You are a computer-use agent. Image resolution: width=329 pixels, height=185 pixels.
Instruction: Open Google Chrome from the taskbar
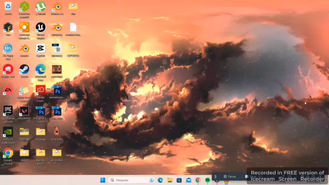[198, 180]
